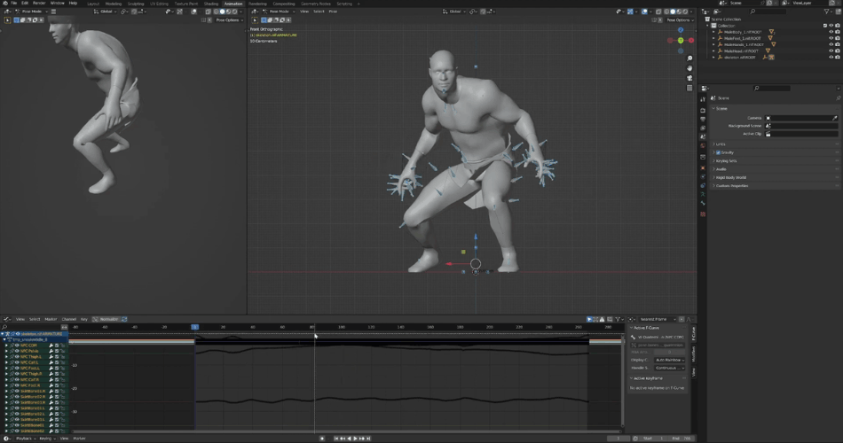Expand the Keying Sets panel

(x=726, y=160)
